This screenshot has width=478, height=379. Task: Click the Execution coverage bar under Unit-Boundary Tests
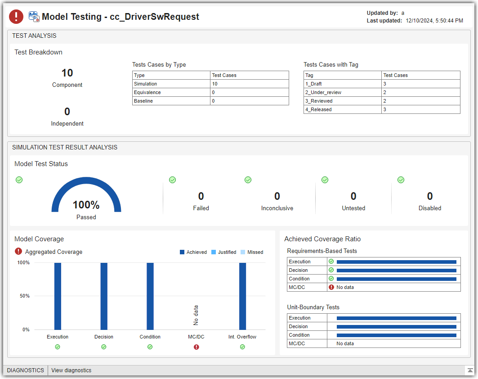[x=398, y=318]
